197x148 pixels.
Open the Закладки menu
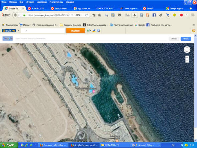tap(42, 2)
